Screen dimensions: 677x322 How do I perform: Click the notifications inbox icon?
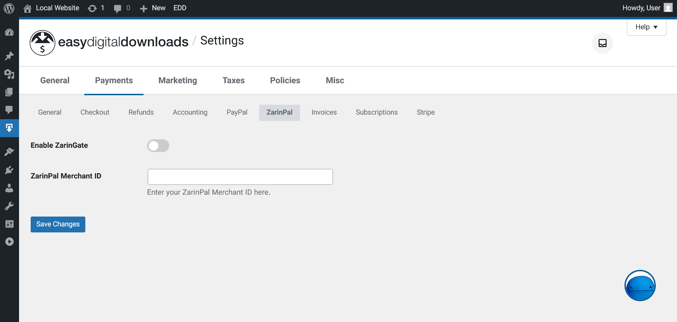point(602,43)
